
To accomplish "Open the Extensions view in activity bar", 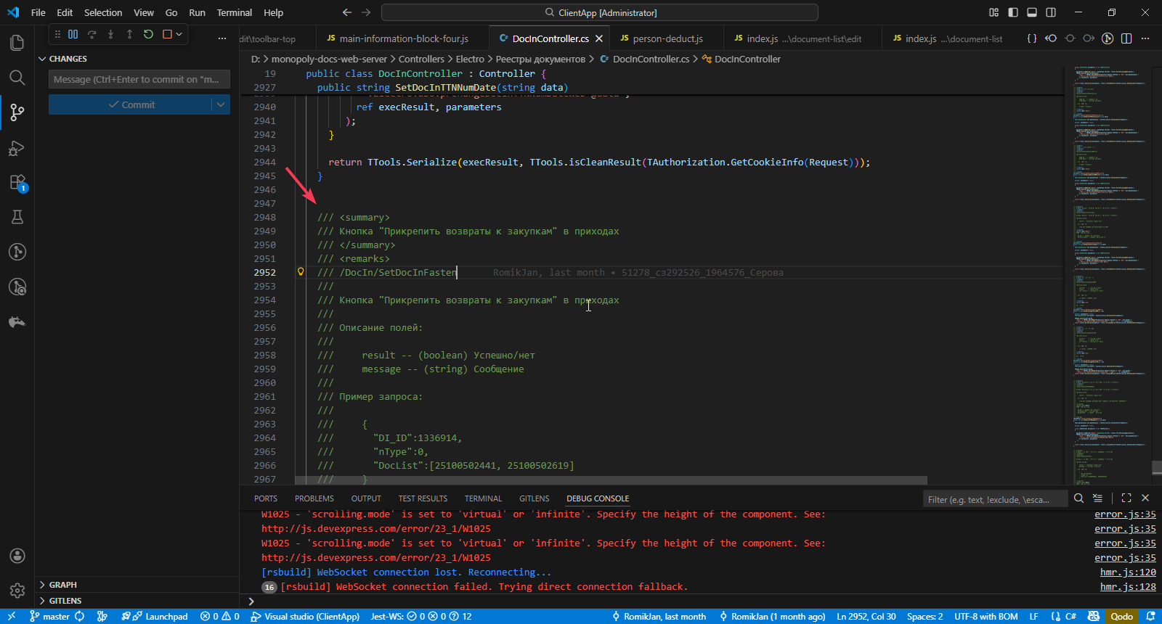I will pos(17,182).
